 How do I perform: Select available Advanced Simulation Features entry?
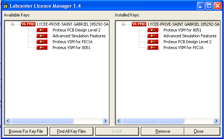pyautogui.click(x=79, y=36)
